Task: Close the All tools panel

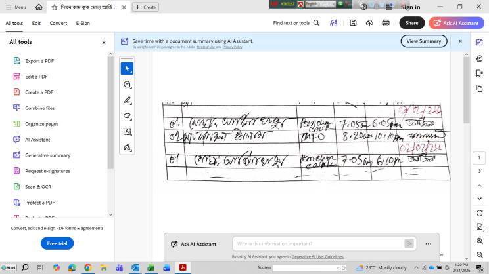Action: coord(103,42)
